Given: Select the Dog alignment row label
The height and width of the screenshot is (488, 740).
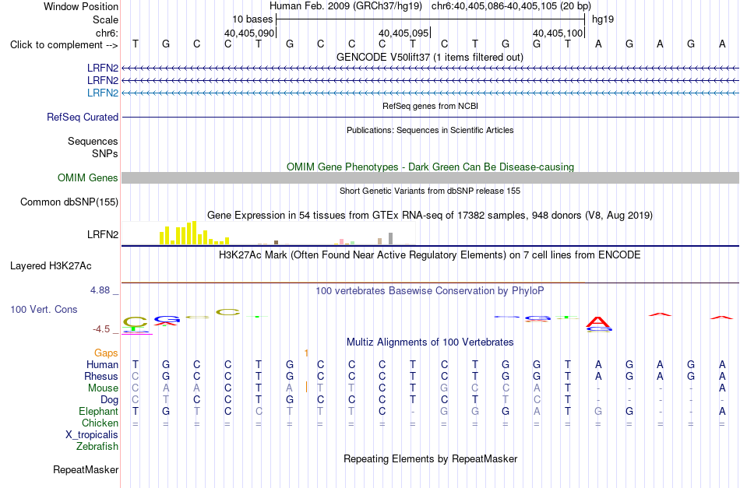Looking at the screenshot, I should (x=109, y=400).
